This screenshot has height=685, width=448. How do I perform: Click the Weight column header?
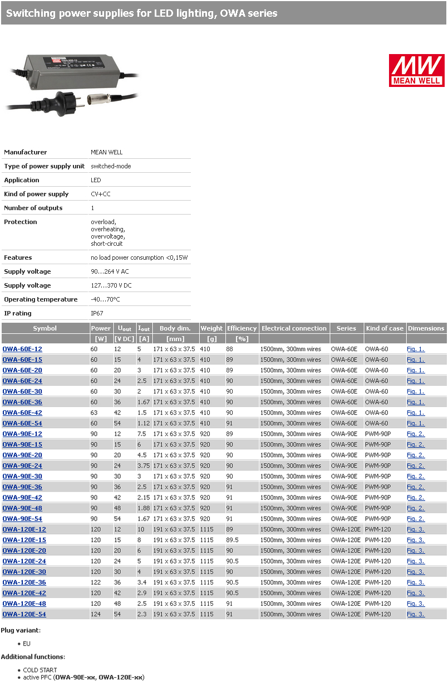[211, 328]
